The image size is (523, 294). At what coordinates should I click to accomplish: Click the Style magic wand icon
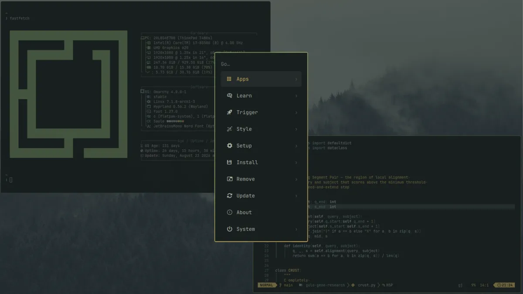coord(229,129)
